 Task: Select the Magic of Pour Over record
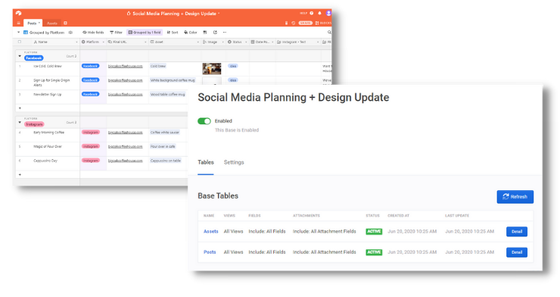48,146
